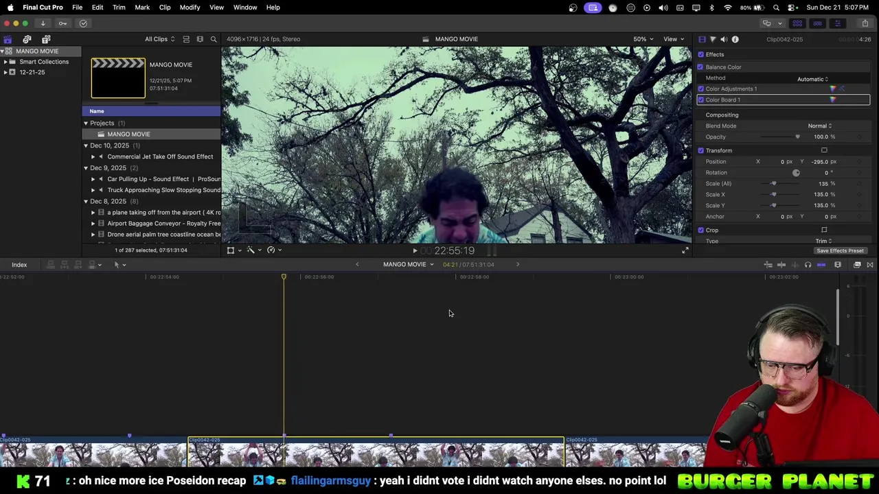Viewport: 879px width, 494px height.
Task: Play the viewer clip
Action: click(x=415, y=250)
